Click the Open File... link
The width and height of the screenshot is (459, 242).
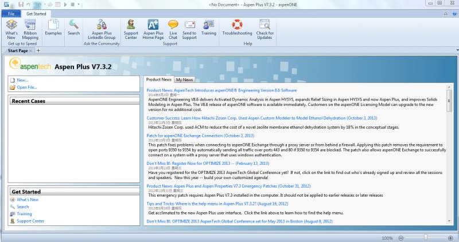click(x=26, y=88)
